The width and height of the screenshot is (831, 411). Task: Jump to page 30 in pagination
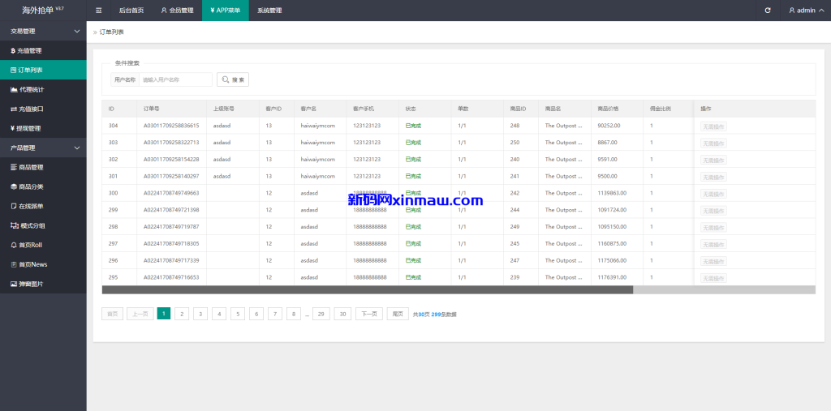click(x=342, y=314)
